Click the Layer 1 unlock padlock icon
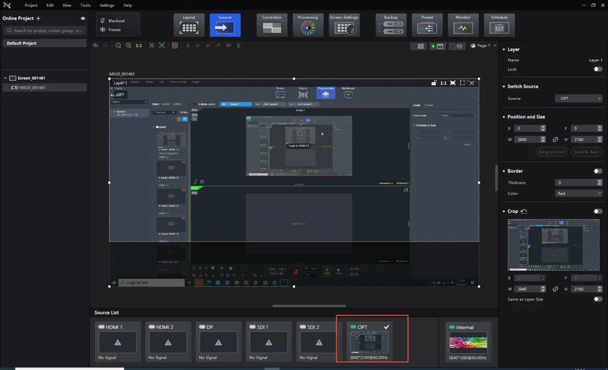Screen dimensions: 608x370 point(434,83)
